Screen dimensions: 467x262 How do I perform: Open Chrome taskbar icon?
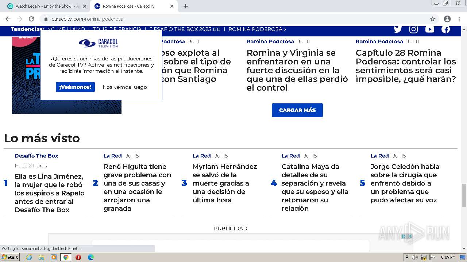click(x=66, y=257)
